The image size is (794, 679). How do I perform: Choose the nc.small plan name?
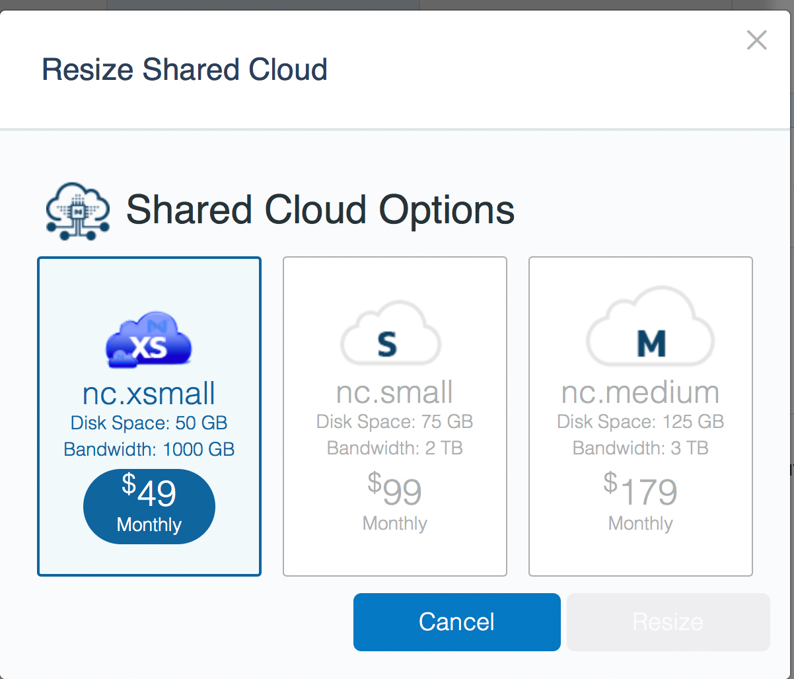394,392
